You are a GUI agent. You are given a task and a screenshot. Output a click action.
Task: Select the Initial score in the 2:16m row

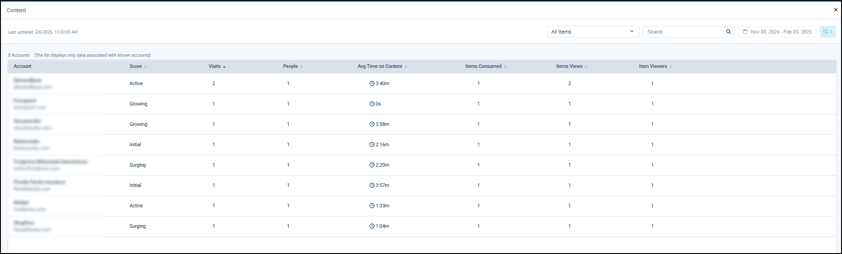point(135,144)
